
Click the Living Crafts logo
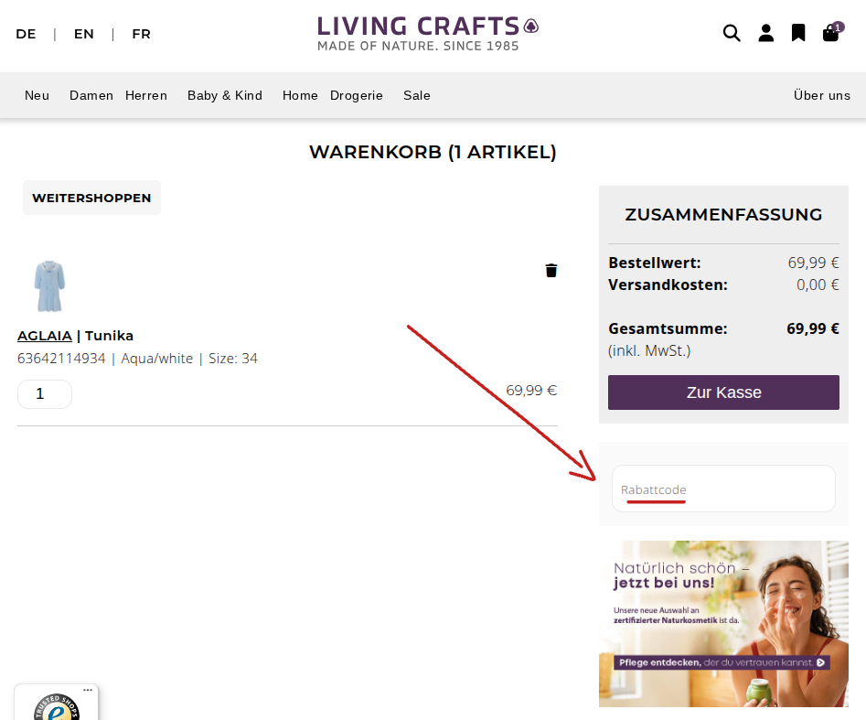pos(427,33)
